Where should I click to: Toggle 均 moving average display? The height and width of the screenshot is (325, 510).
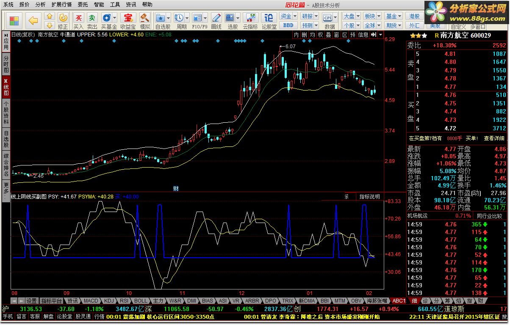coord(313,35)
